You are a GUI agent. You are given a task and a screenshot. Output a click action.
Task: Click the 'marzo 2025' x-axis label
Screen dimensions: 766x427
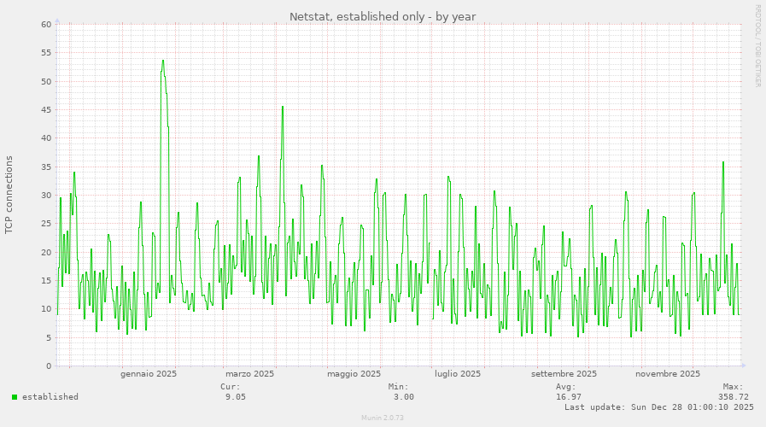click(249, 374)
